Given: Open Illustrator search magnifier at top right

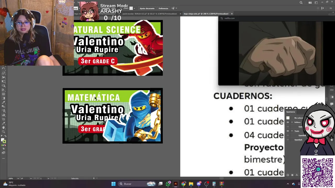Looking at the screenshot, I should [301, 3].
